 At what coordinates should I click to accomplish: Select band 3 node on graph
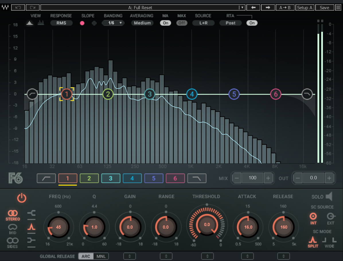(x=150, y=94)
